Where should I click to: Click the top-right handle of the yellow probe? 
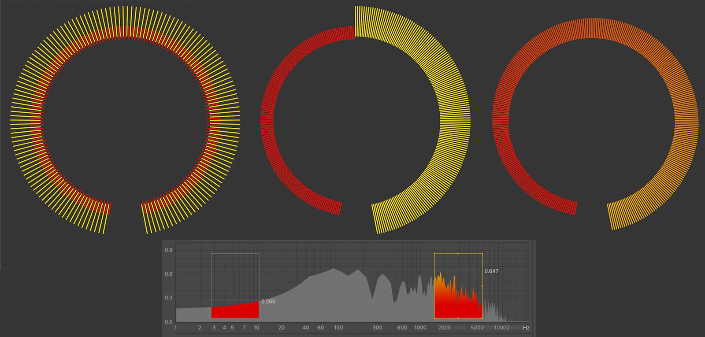pyautogui.click(x=482, y=254)
